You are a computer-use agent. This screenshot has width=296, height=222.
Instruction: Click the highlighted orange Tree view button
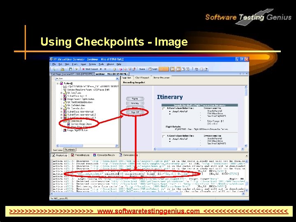164,69
